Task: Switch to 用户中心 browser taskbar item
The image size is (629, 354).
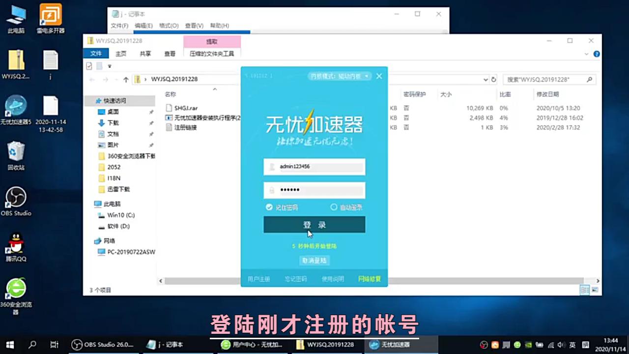Action: pyautogui.click(x=252, y=345)
